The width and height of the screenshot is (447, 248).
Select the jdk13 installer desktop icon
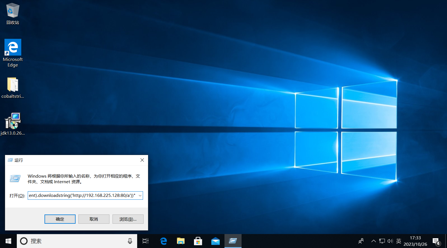coord(13,121)
